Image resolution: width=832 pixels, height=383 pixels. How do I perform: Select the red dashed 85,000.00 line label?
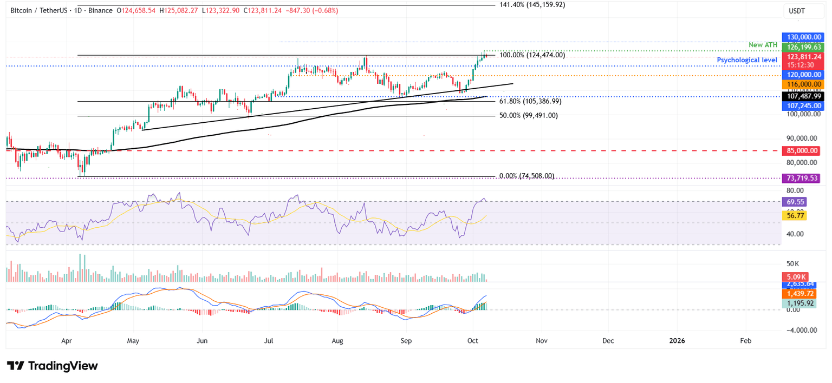pos(802,151)
